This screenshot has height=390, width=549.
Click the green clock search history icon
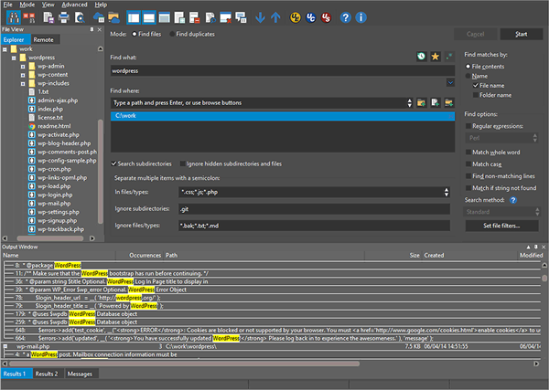tap(420, 57)
